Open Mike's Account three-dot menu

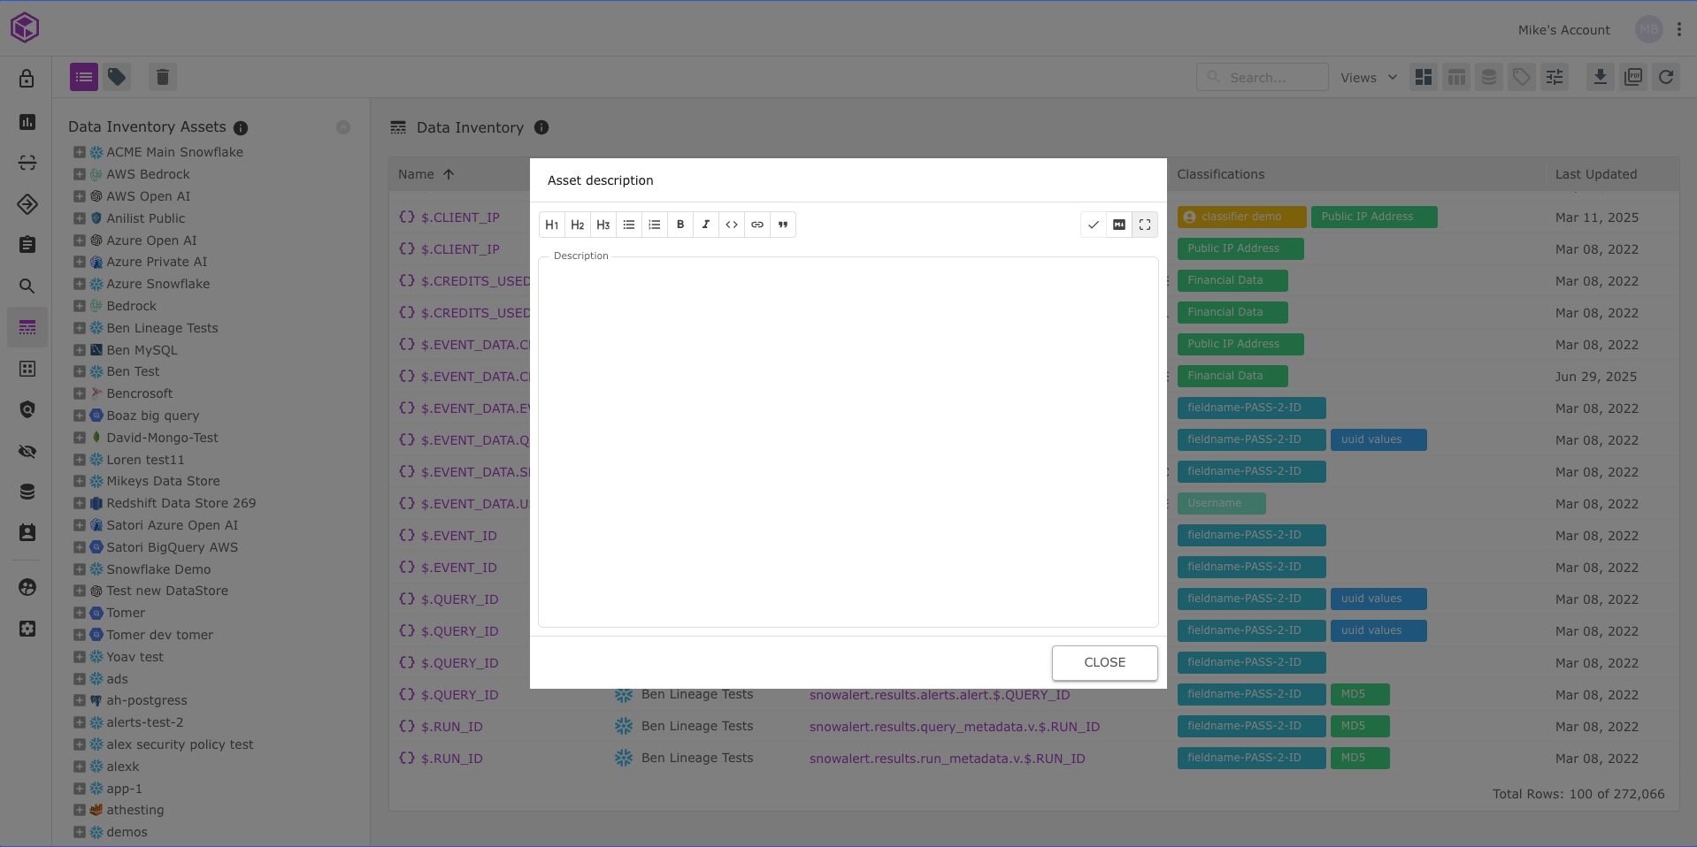click(1679, 29)
